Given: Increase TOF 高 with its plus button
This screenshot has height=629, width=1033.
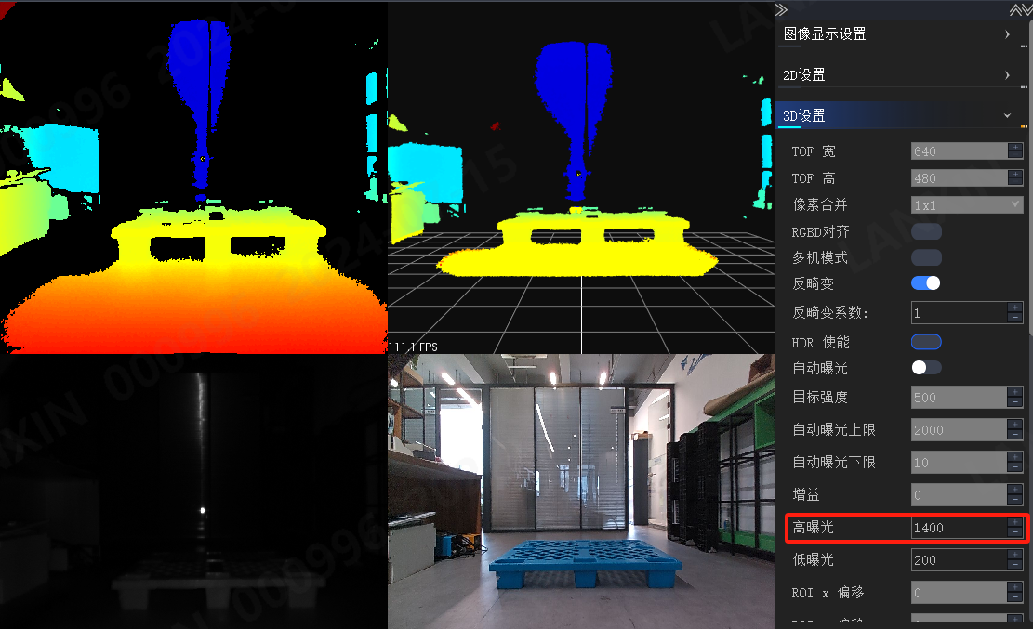Looking at the screenshot, I should click(1015, 174).
